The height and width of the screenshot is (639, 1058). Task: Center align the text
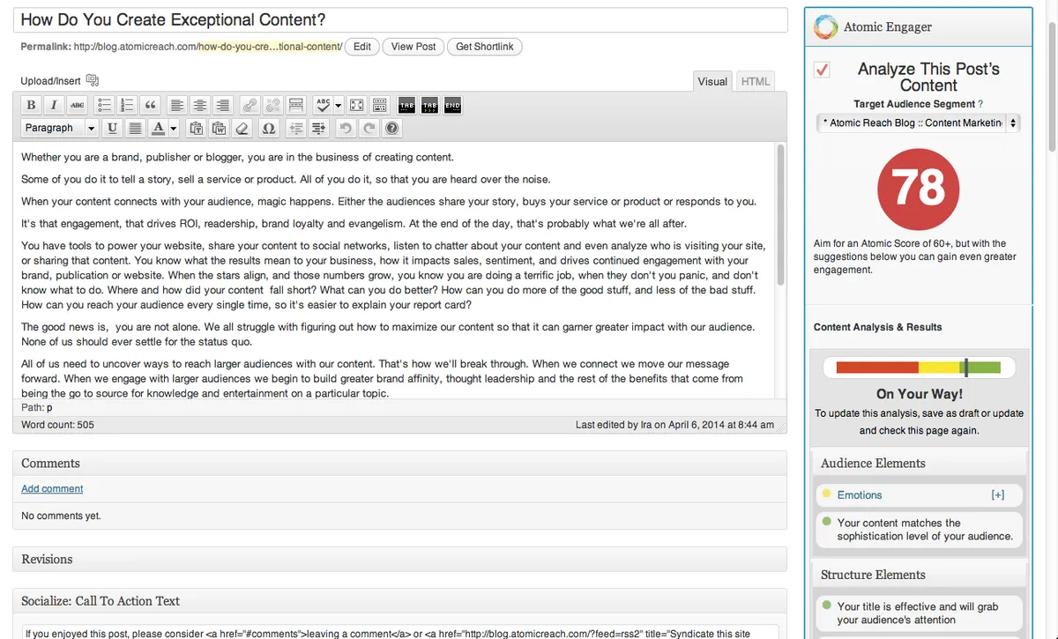(x=200, y=105)
